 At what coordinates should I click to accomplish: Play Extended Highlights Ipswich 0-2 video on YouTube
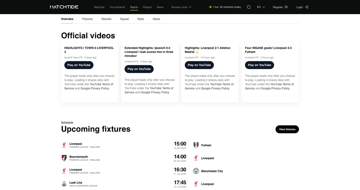click(139, 69)
